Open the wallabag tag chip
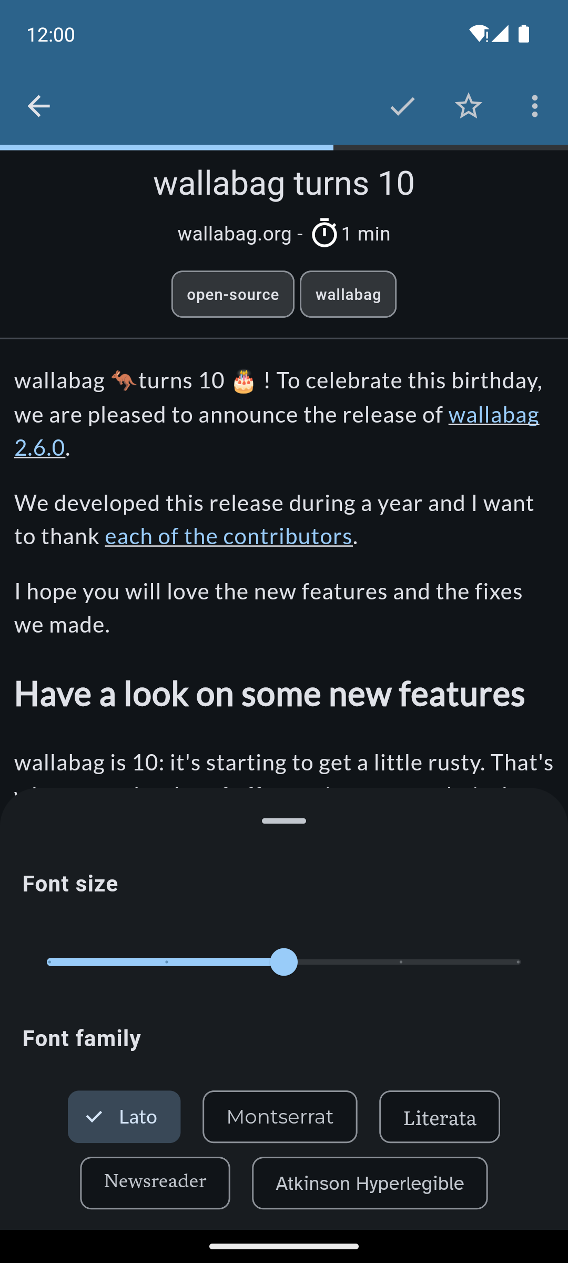Viewport: 568px width, 1263px height. pos(348,294)
